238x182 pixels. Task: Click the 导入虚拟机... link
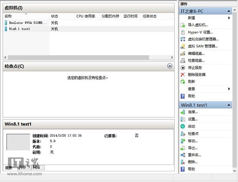pyautogui.click(x=198, y=25)
